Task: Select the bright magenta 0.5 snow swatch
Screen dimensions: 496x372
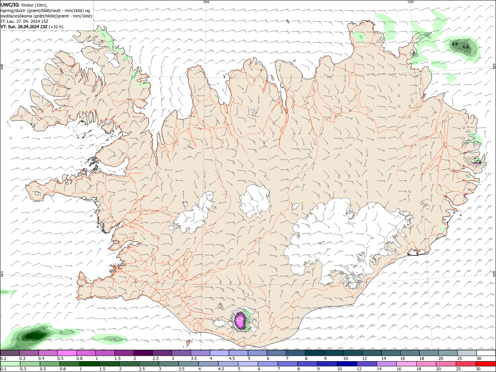Action: pyautogui.click(x=67, y=353)
